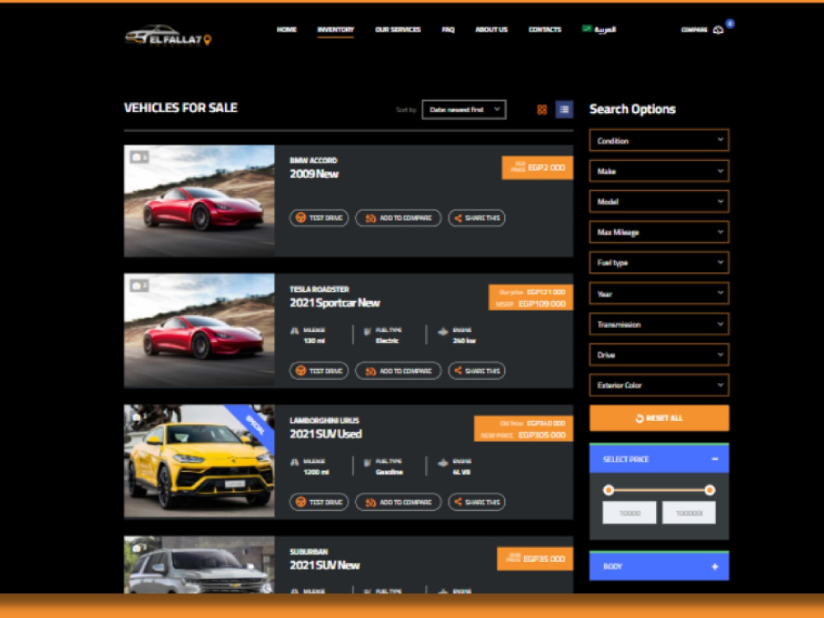Viewport: 824px width, 618px height.
Task: Open the Year dropdown
Action: tap(659, 294)
